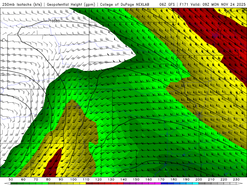The image size is (247, 185).
Task: Click the colorbar label "70"
Action: [36, 179]
